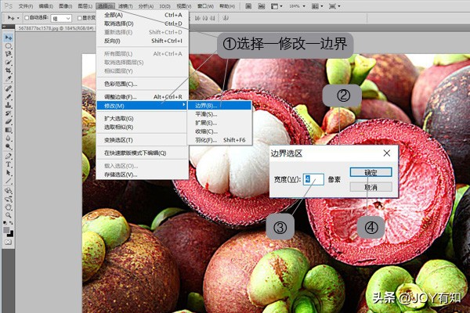Open the 编辑(E) menu
Image resolution: width=470 pixels, height=313 pixels.
(46, 6)
